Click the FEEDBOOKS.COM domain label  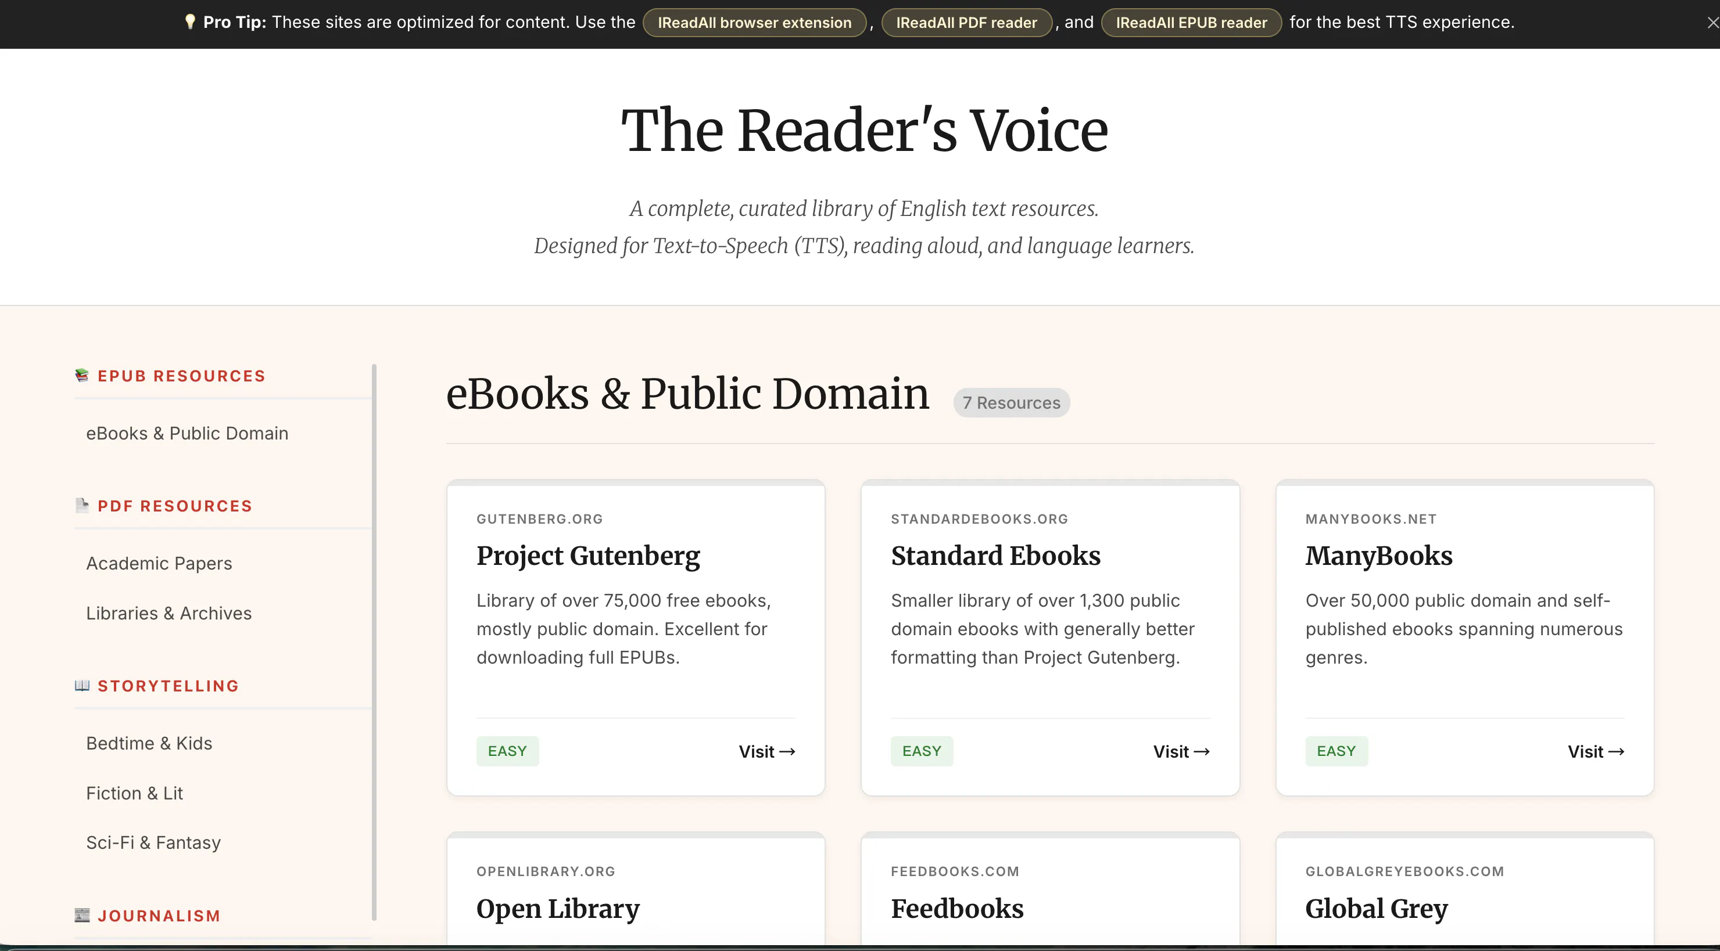(x=955, y=871)
